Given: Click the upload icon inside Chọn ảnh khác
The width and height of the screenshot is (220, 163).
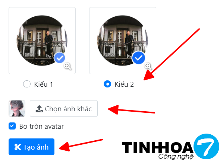Looking at the screenshot, I should pos(39,109).
